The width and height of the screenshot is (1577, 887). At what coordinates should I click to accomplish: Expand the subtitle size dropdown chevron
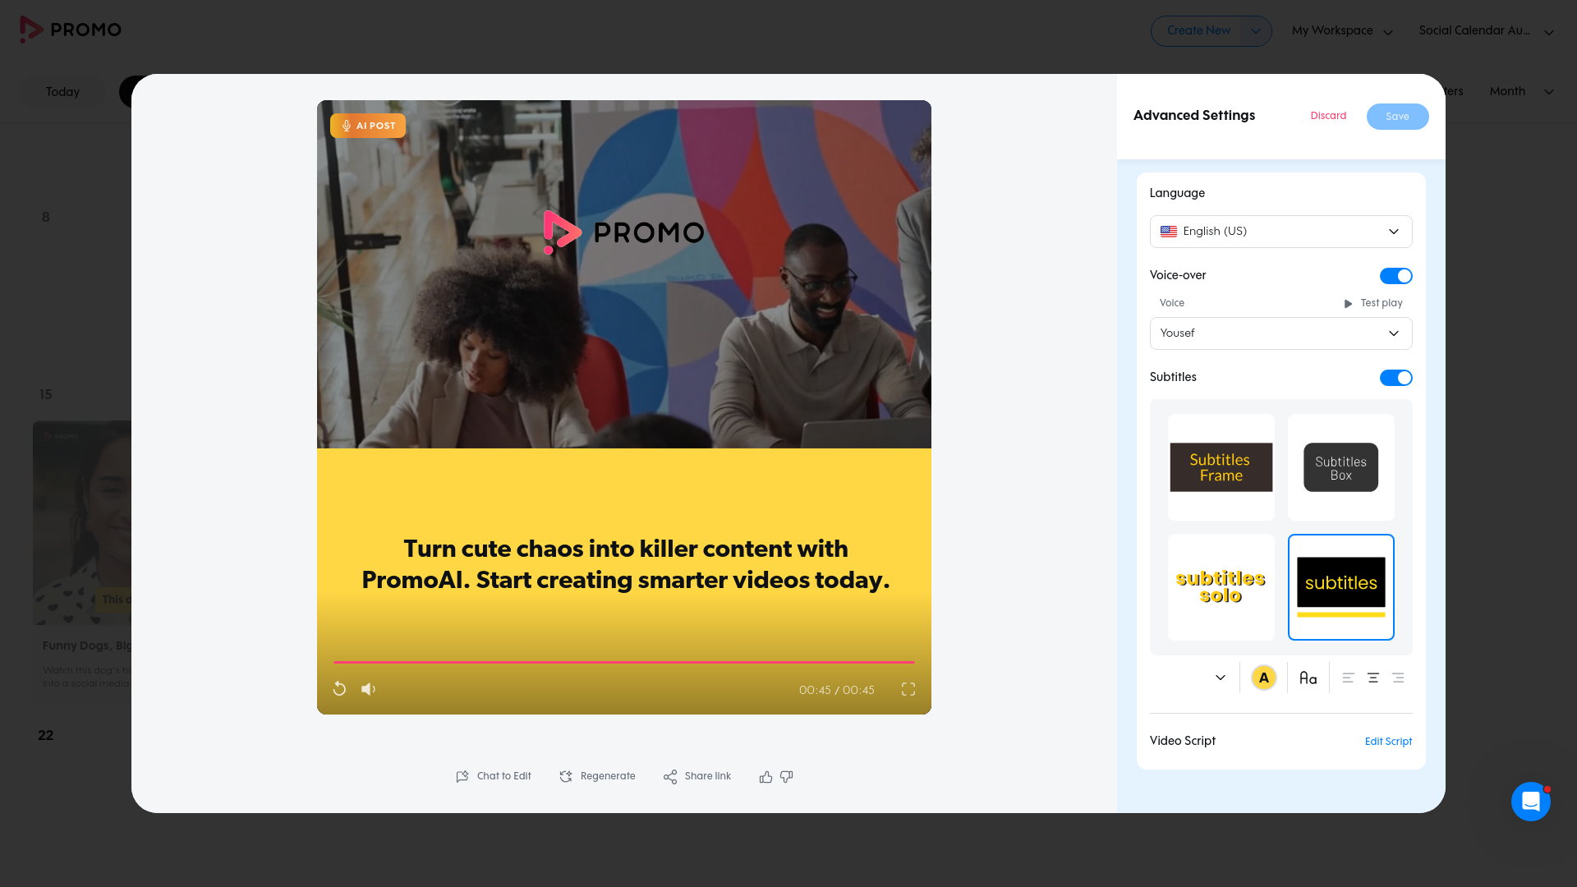(x=1221, y=678)
